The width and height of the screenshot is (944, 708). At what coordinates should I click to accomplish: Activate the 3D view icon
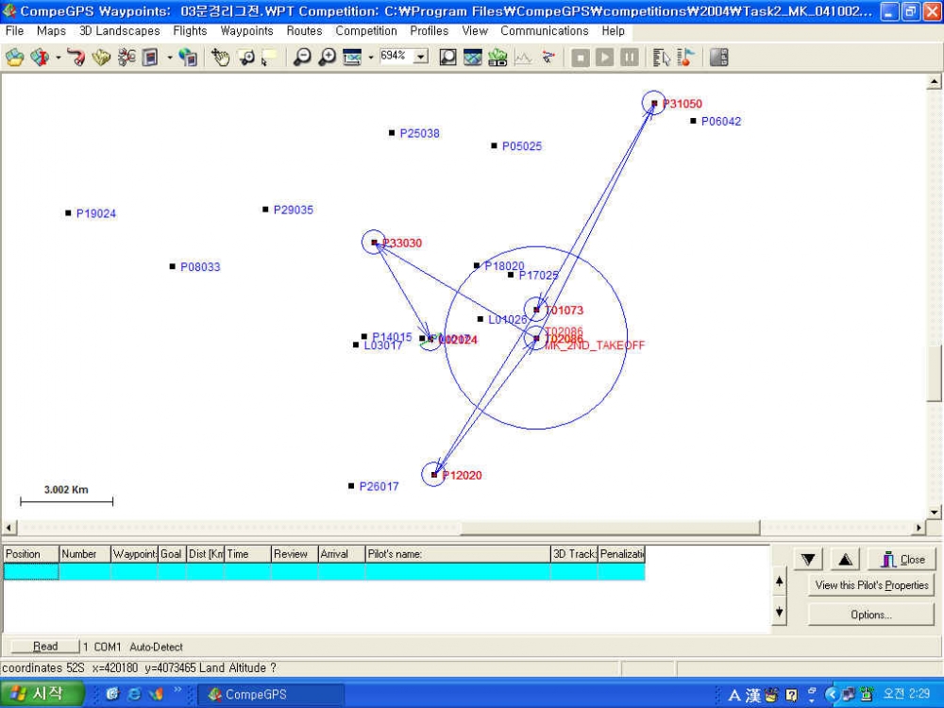[497, 58]
